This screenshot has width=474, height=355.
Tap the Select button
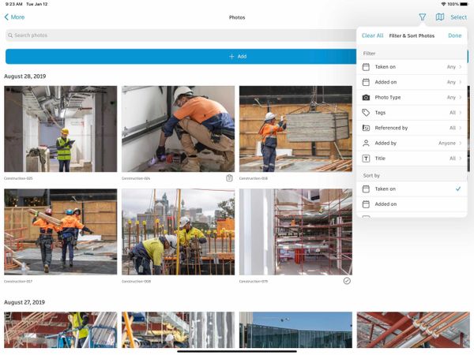click(458, 17)
